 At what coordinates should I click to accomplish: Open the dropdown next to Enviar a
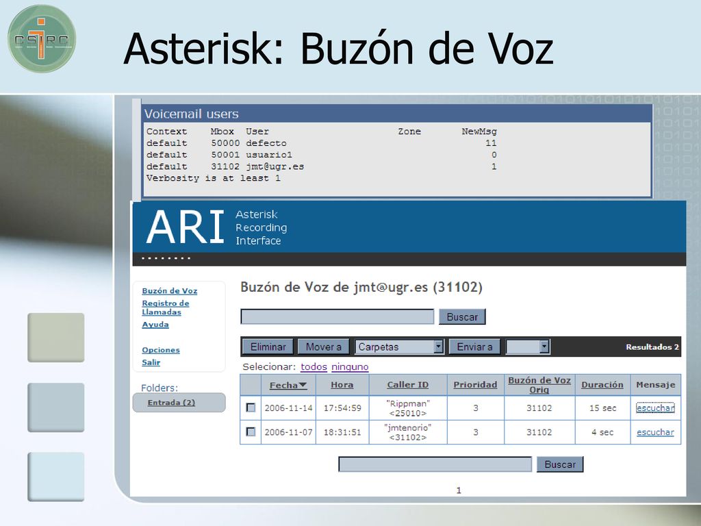[528, 347]
